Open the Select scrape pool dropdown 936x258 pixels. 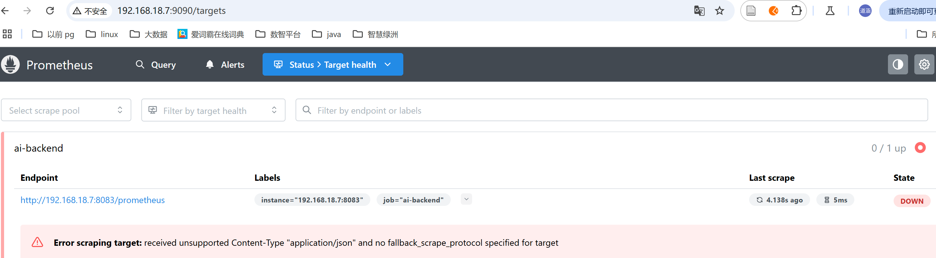[66, 110]
